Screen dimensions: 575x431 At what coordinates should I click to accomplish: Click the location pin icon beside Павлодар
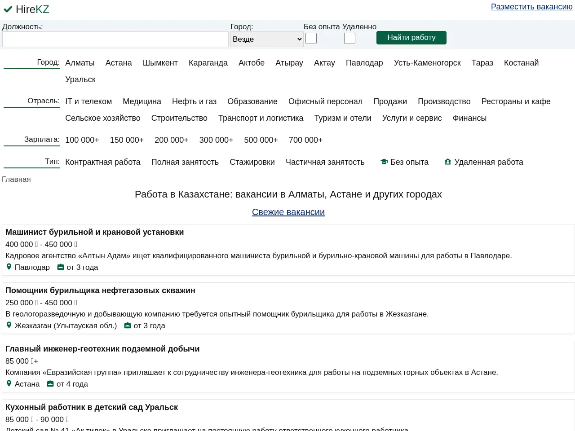coord(9,267)
